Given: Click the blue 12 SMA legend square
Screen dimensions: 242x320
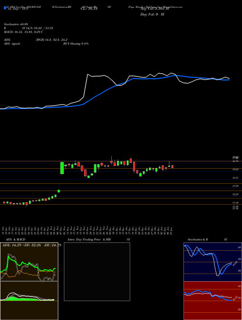Looking at the screenshot, I should 5,8.
